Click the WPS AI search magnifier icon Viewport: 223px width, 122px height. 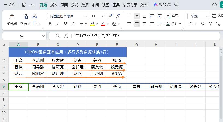[x=176, y=5]
